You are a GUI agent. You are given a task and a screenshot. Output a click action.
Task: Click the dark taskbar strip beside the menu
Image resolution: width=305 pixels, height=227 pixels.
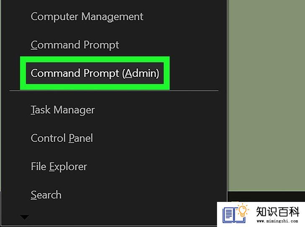[266, 196]
